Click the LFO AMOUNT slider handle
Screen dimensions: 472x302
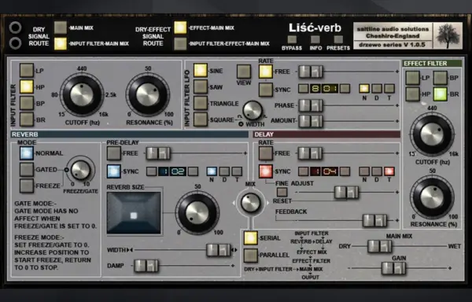pyautogui.click(x=311, y=121)
